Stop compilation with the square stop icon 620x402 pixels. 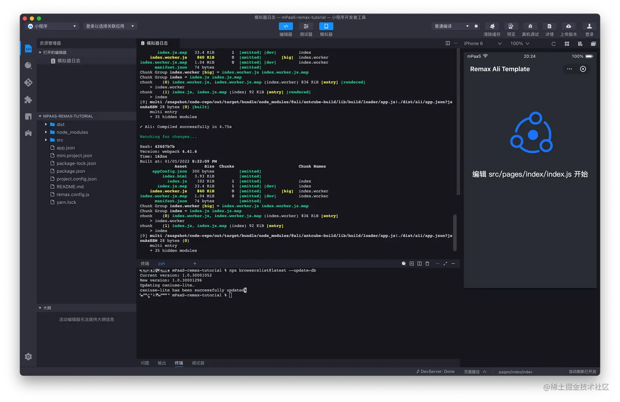[x=476, y=26]
